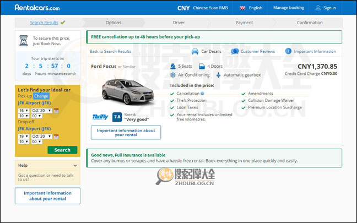
Task: Click the checkmark beside Premium Location Surcharge
Action: click(244, 107)
